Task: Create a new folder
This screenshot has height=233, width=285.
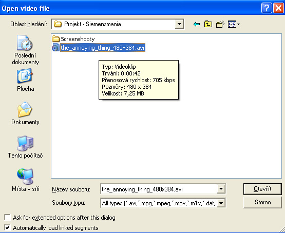Action: pyautogui.click(x=220, y=24)
